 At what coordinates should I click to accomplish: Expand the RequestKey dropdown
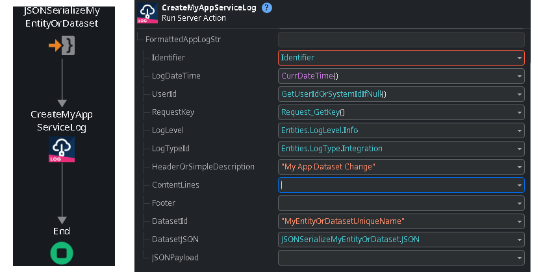tap(519, 112)
